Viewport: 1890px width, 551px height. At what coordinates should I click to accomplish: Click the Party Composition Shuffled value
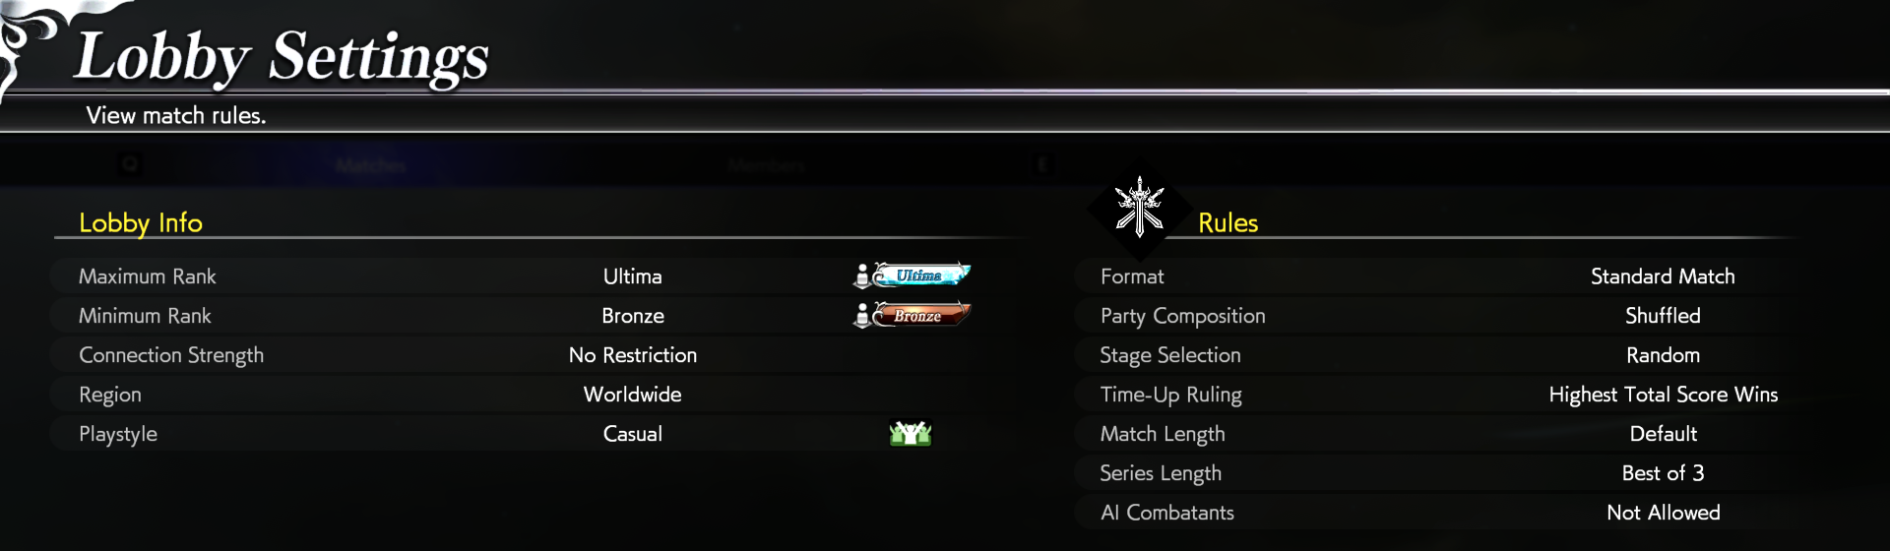click(x=1663, y=316)
